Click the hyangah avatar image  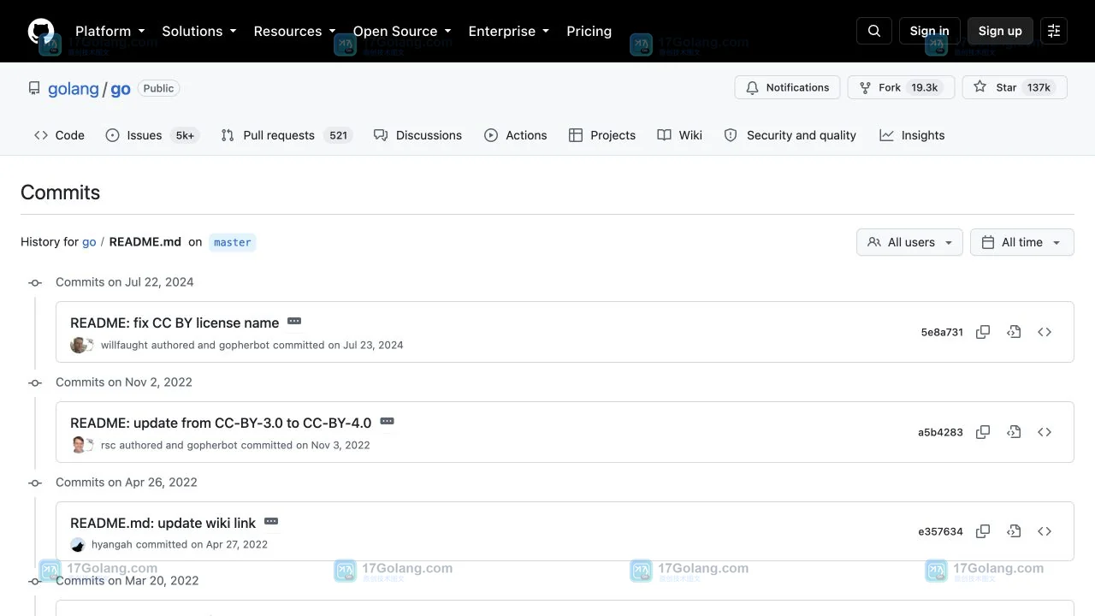[x=78, y=545]
